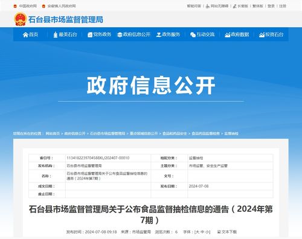302x239 pixels.
Task: Click the hand-heart icon beside 政务服务
Action: point(159,35)
